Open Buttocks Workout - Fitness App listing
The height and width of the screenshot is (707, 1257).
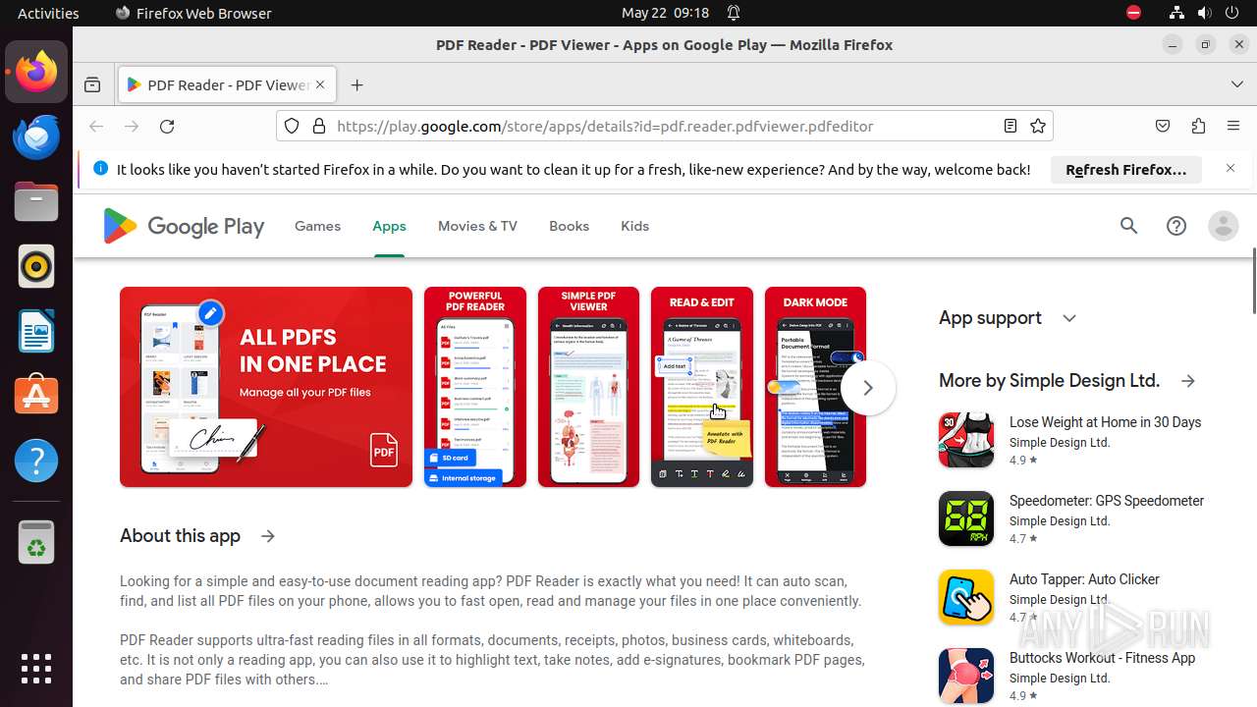point(1102,658)
